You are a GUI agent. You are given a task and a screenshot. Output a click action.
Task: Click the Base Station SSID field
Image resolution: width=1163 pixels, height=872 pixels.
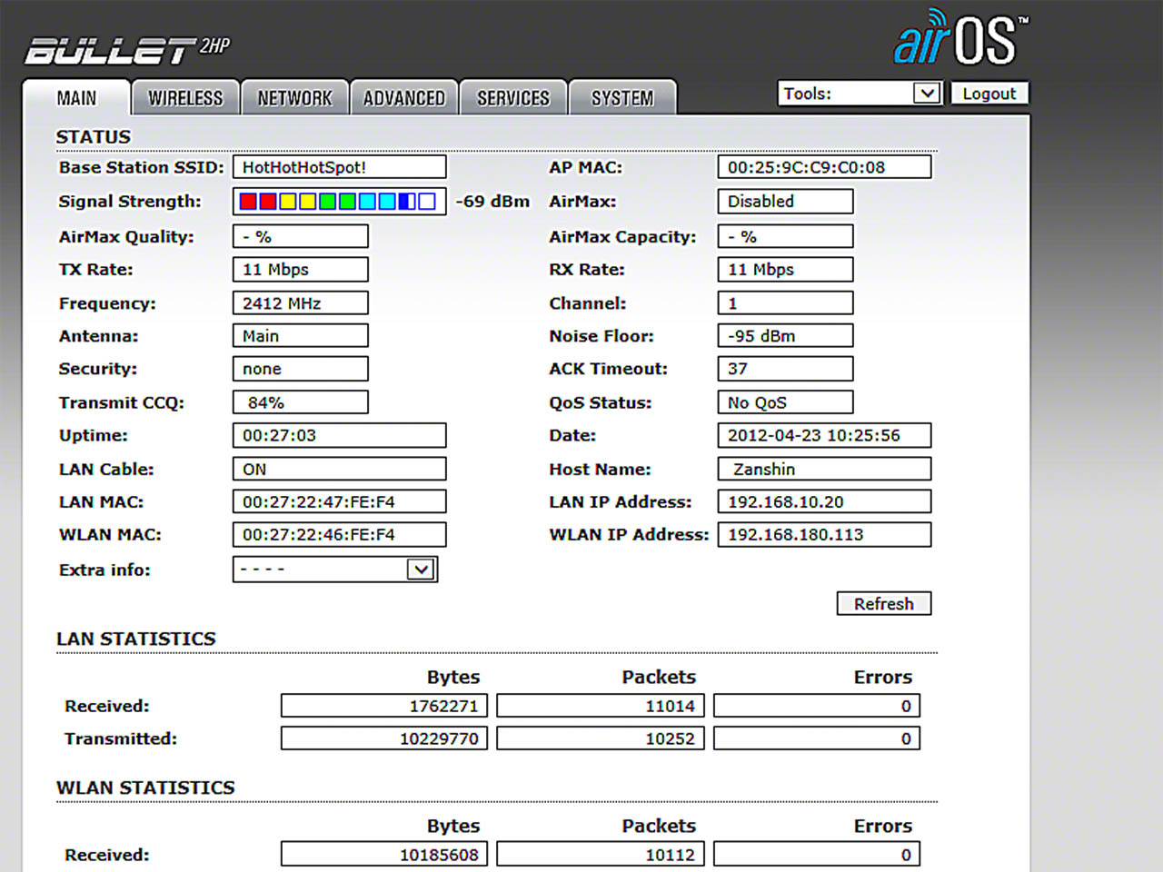point(339,167)
